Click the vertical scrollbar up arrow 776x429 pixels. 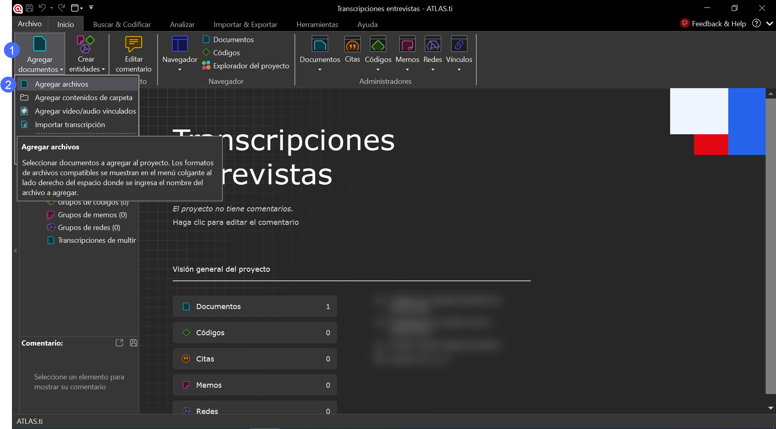(x=771, y=94)
